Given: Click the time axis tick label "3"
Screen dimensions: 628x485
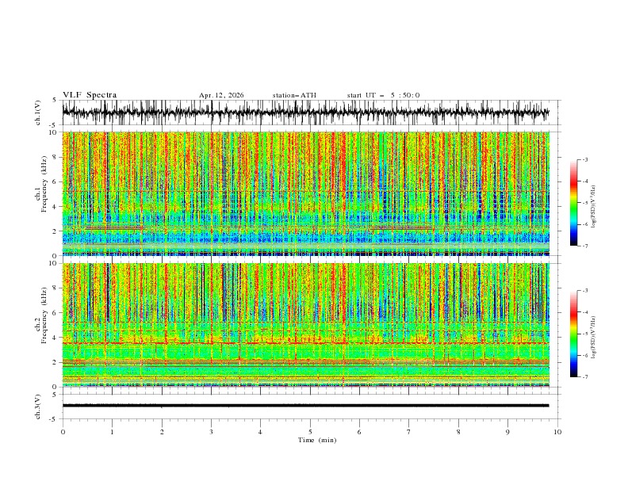Looking at the screenshot, I should tap(211, 432).
